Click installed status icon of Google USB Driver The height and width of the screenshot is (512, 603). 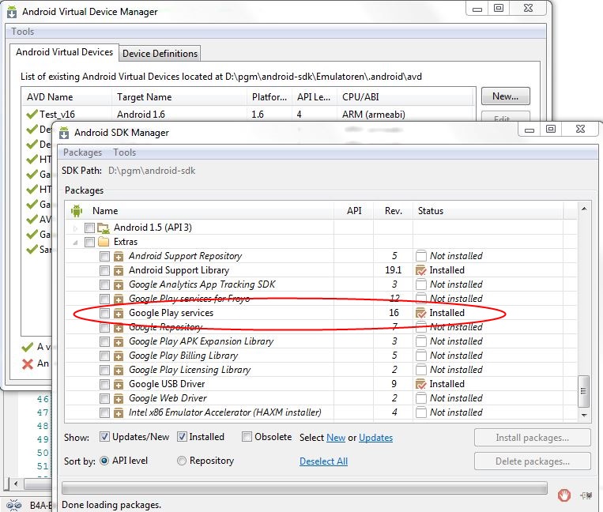[x=421, y=384]
